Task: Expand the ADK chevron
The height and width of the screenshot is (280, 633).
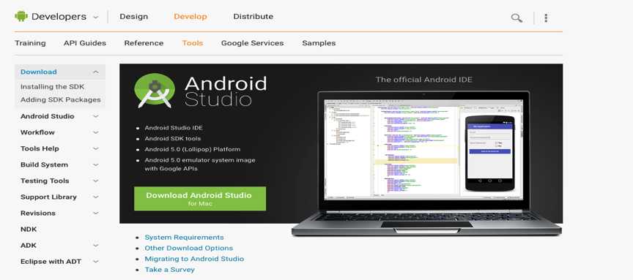Action: [x=96, y=245]
